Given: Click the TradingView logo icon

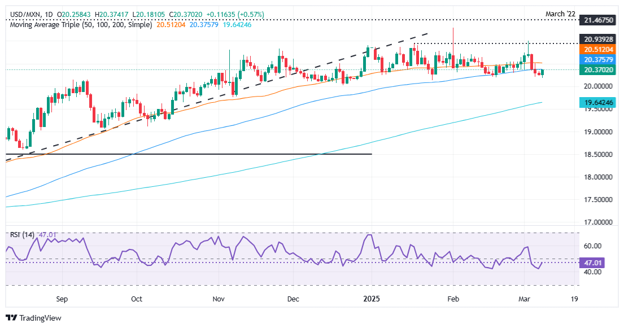Looking at the screenshot, I should [12, 318].
